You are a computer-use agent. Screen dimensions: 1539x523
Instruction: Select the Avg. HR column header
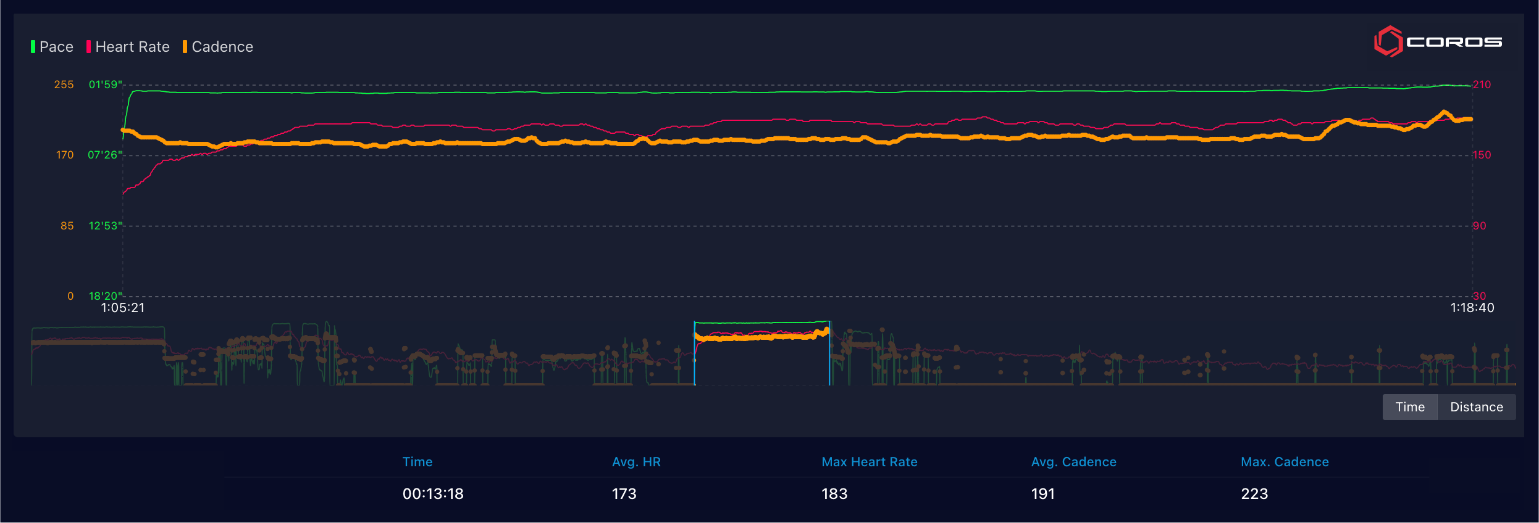636,462
